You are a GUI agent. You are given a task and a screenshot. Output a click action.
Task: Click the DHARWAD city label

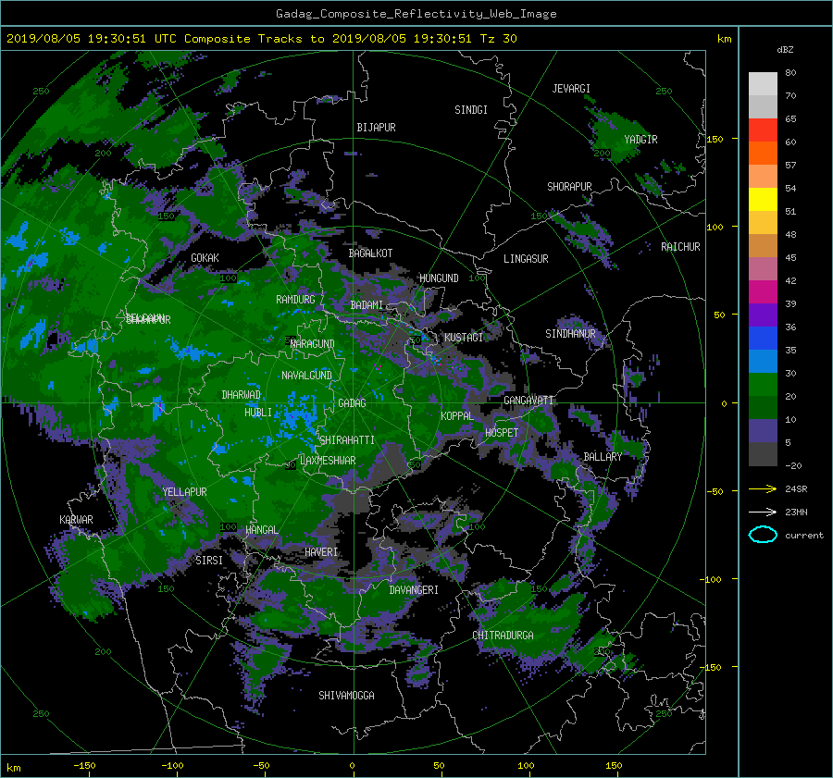pyautogui.click(x=242, y=395)
